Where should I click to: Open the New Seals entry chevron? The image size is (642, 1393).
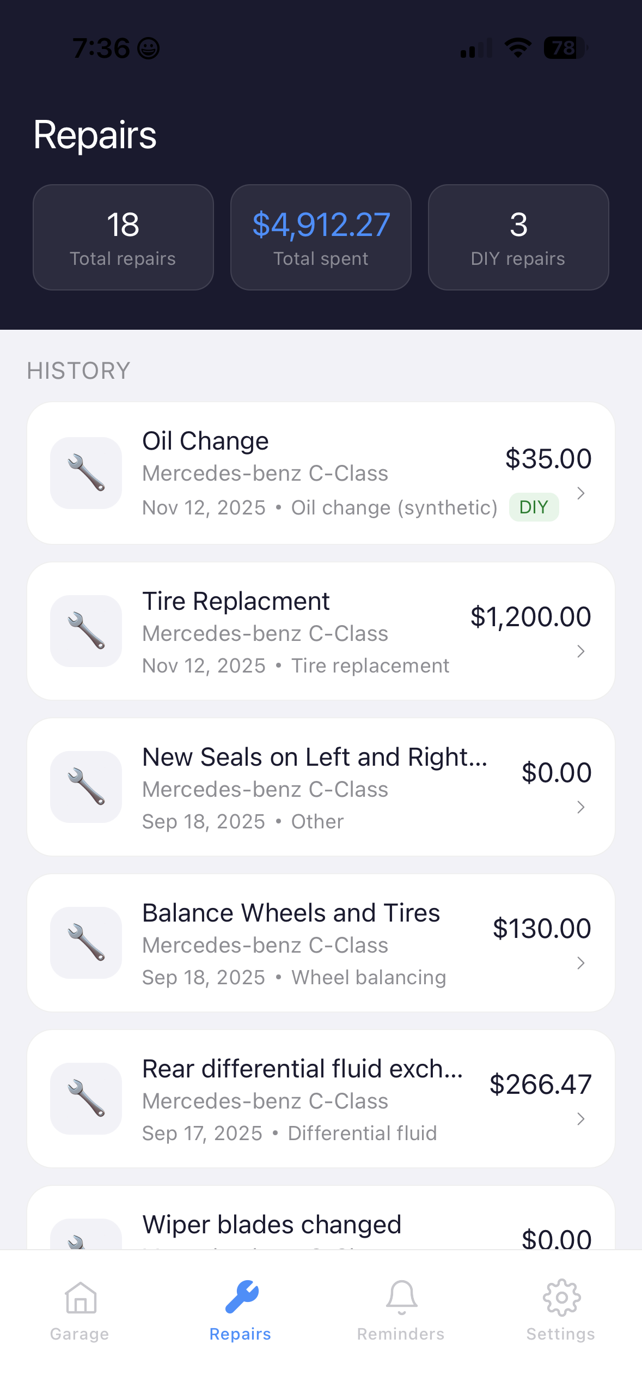pyautogui.click(x=580, y=807)
